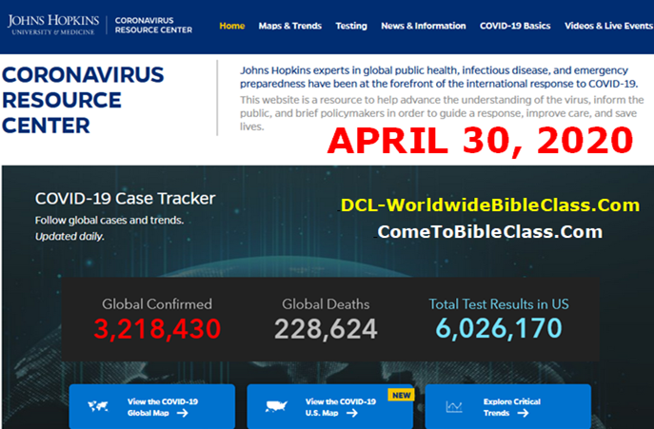
Task: Click the arrow icon beside Global Map
Action: click(182, 413)
